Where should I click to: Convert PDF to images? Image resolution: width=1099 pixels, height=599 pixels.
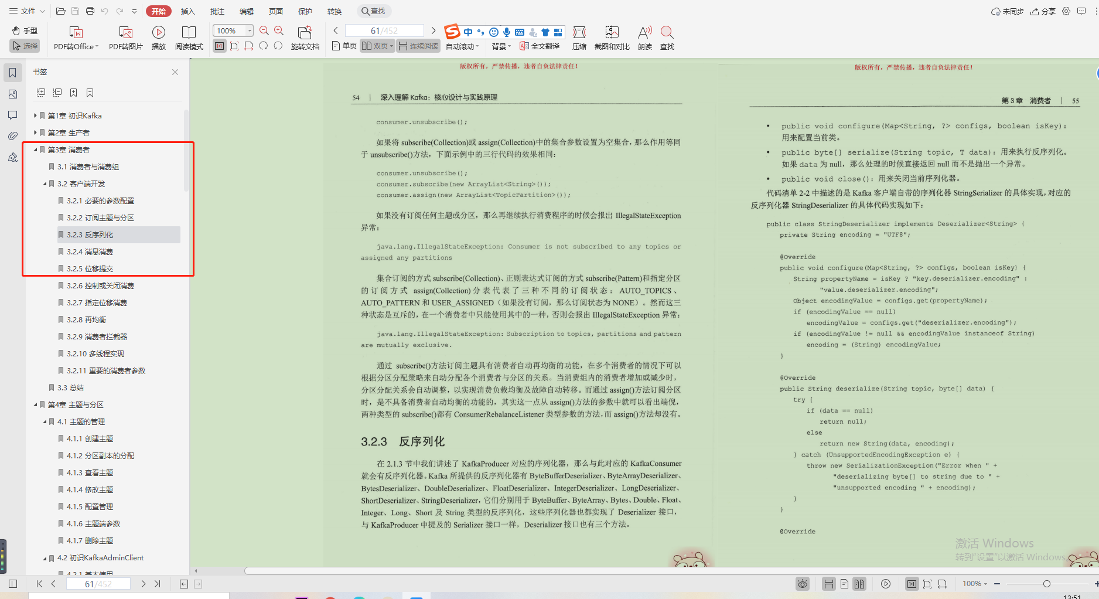(x=125, y=38)
